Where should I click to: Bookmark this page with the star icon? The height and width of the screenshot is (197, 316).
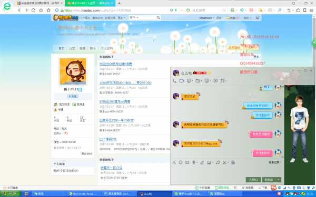(x=48, y=10)
